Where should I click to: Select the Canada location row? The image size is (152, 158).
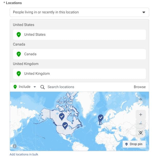click(79, 54)
